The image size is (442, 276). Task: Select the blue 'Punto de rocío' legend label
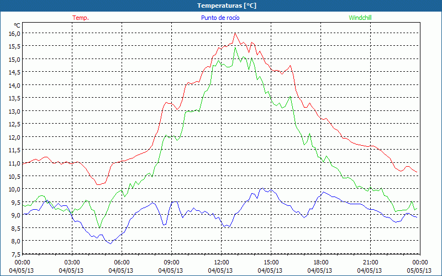[x=220, y=18]
